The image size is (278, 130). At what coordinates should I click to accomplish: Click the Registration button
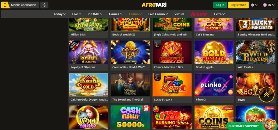[238, 5]
